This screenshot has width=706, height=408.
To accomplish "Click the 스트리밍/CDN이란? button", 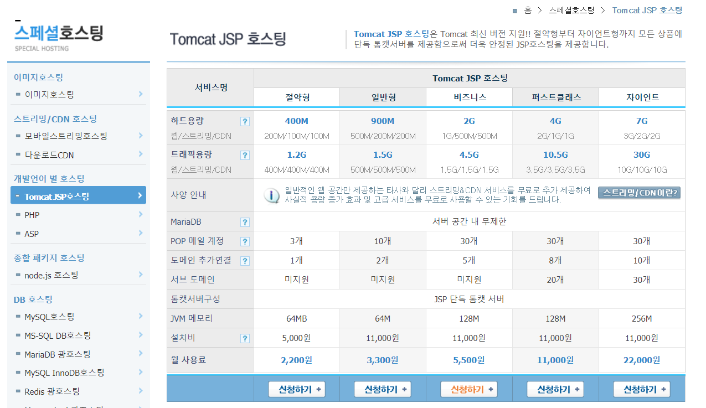I will click(639, 193).
